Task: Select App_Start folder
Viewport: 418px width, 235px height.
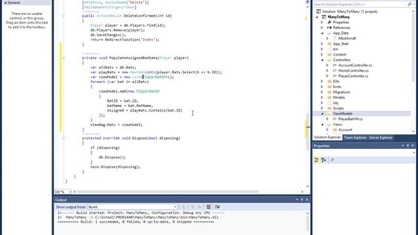Action: click(340, 44)
